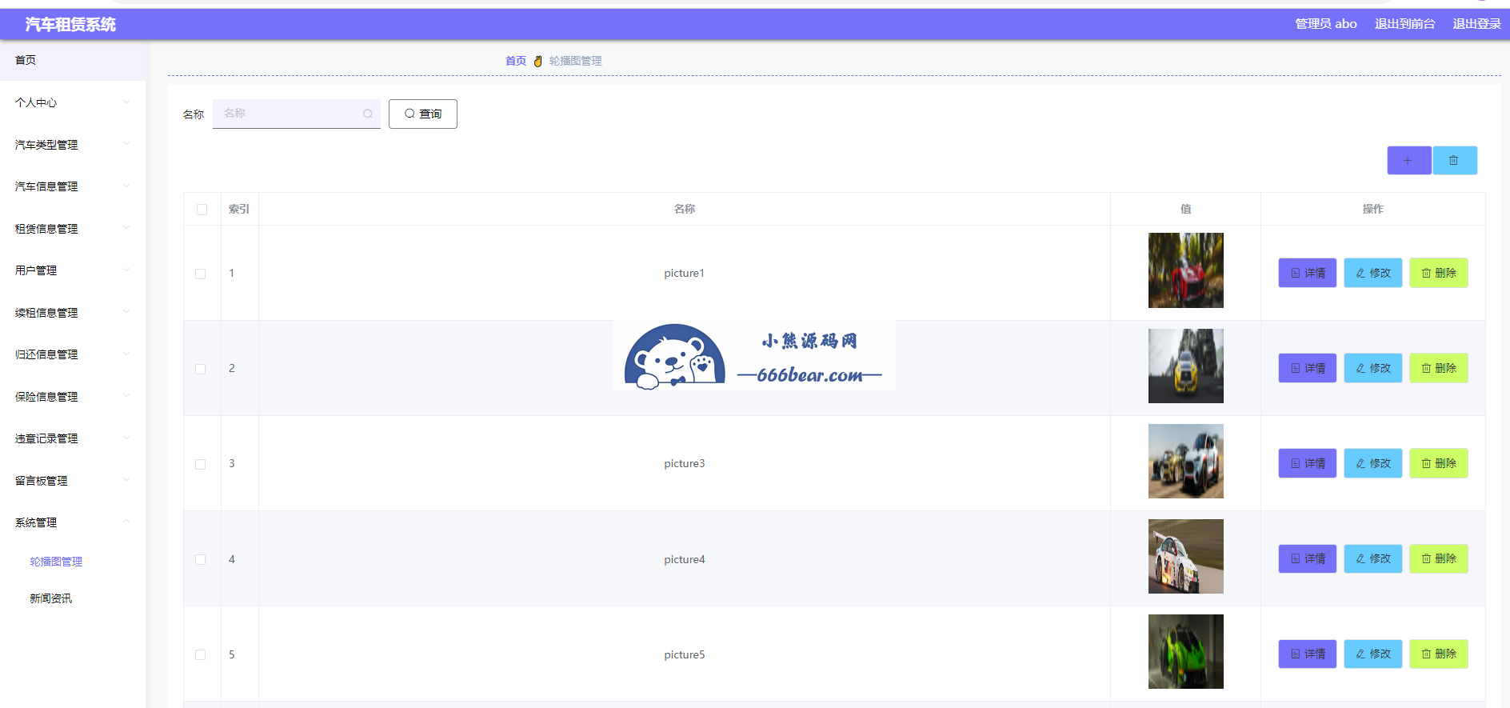
Task: Select the checkbox for picture4 row
Action: click(201, 560)
